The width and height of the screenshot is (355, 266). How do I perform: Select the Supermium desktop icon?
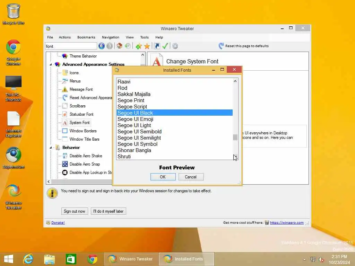[14, 158]
